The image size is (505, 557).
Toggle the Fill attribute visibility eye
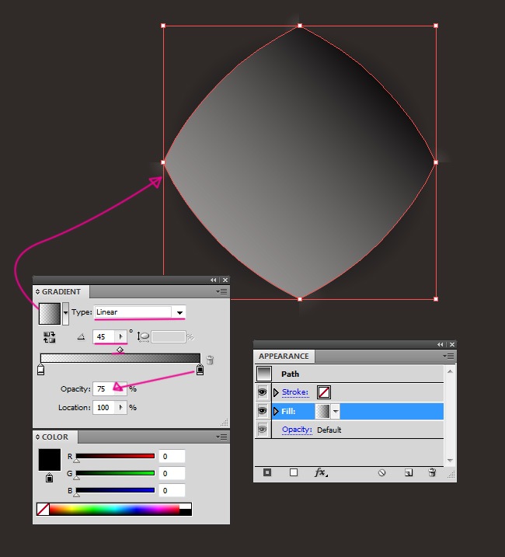[x=263, y=411]
